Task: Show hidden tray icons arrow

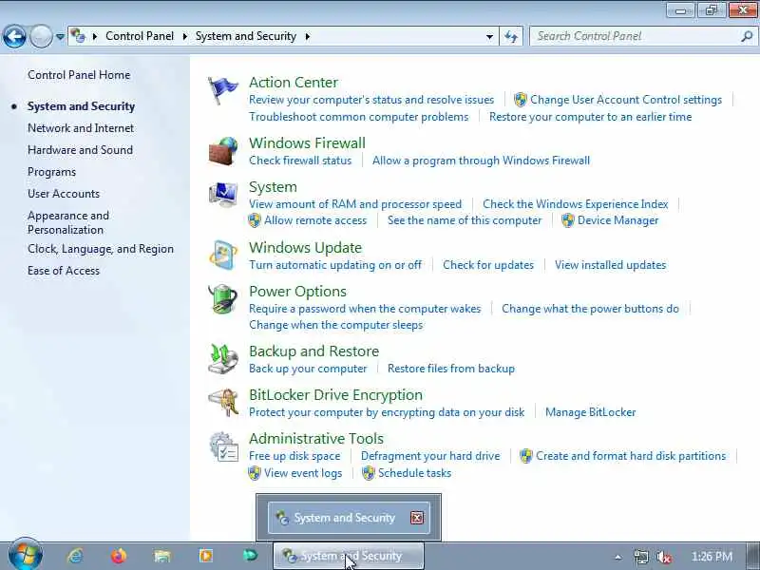Action: point(618,557)
